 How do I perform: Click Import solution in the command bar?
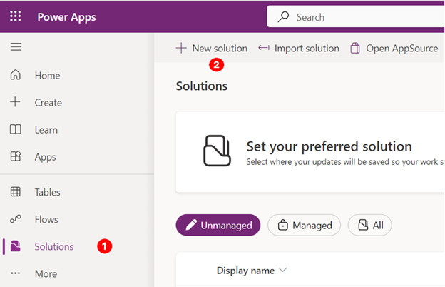299,48
